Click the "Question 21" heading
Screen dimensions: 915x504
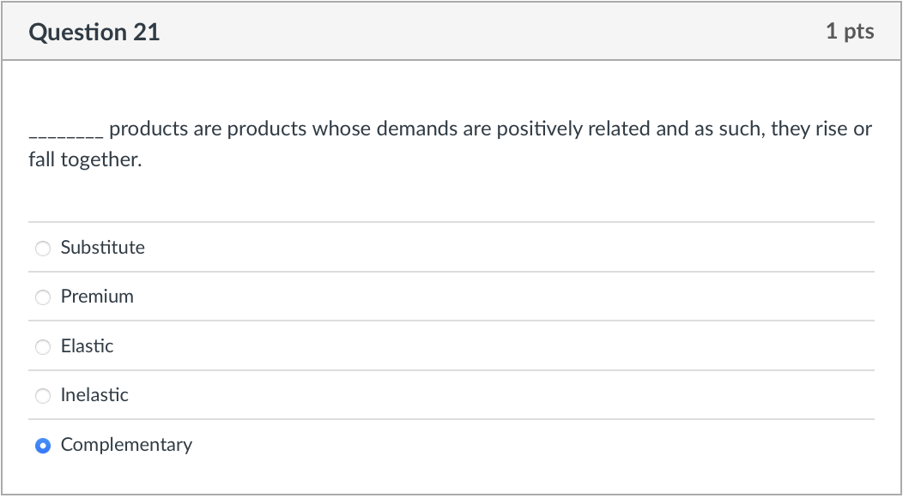[x=94, y=33]
